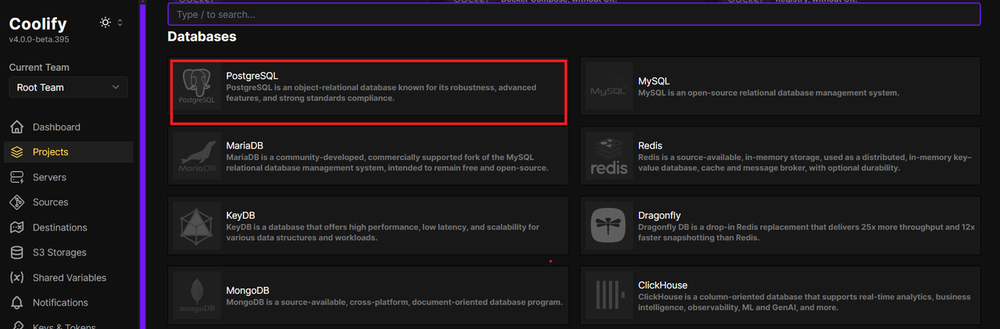Click the Servers icon in sidebar
This screenshot has width=1000, height=329.
coord(17,177)
